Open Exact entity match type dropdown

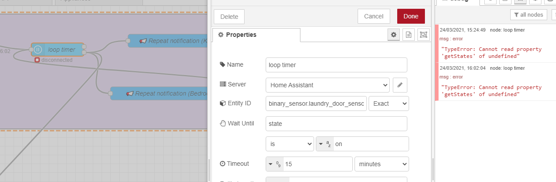(x=388, y=103)
